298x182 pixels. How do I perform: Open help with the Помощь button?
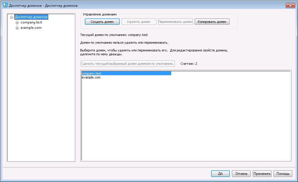point(283,174)
